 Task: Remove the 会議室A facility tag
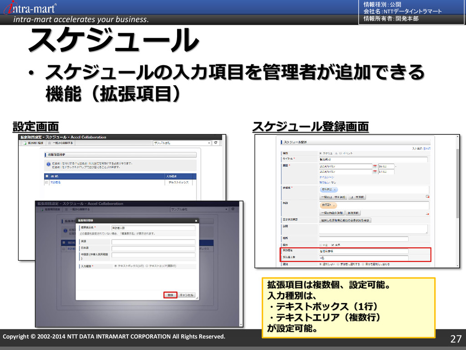[x=334, y=206]
